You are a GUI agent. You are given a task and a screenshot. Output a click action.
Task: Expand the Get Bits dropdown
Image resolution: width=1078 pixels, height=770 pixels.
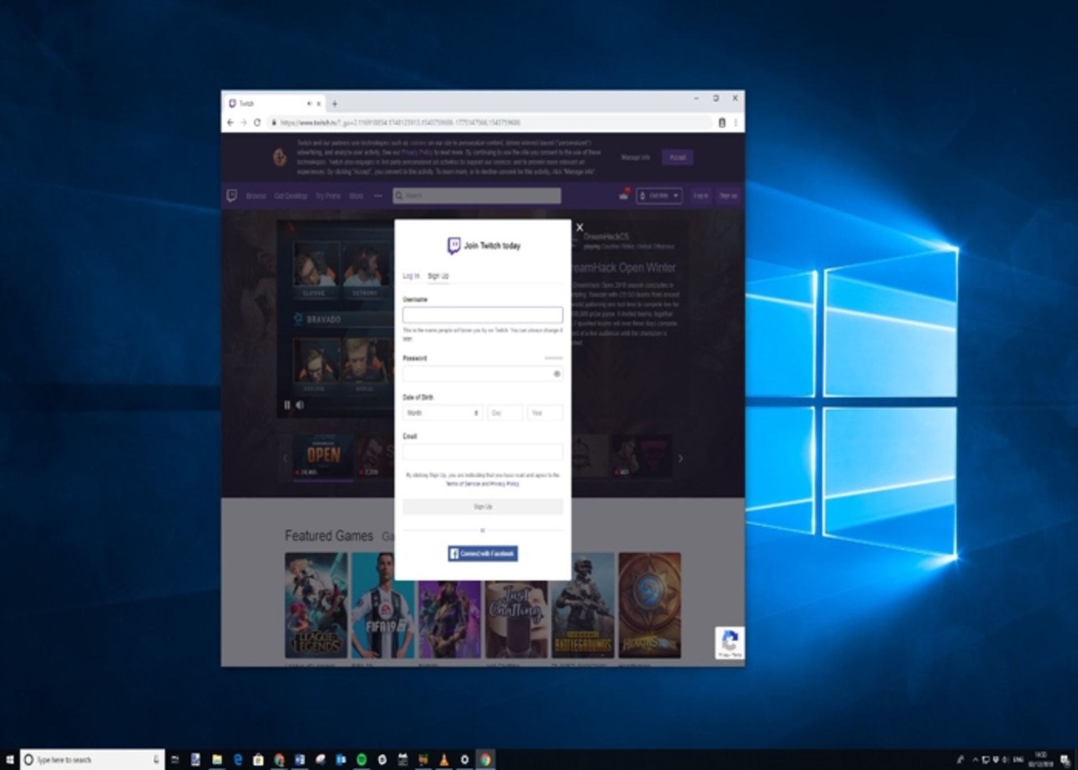659,195
